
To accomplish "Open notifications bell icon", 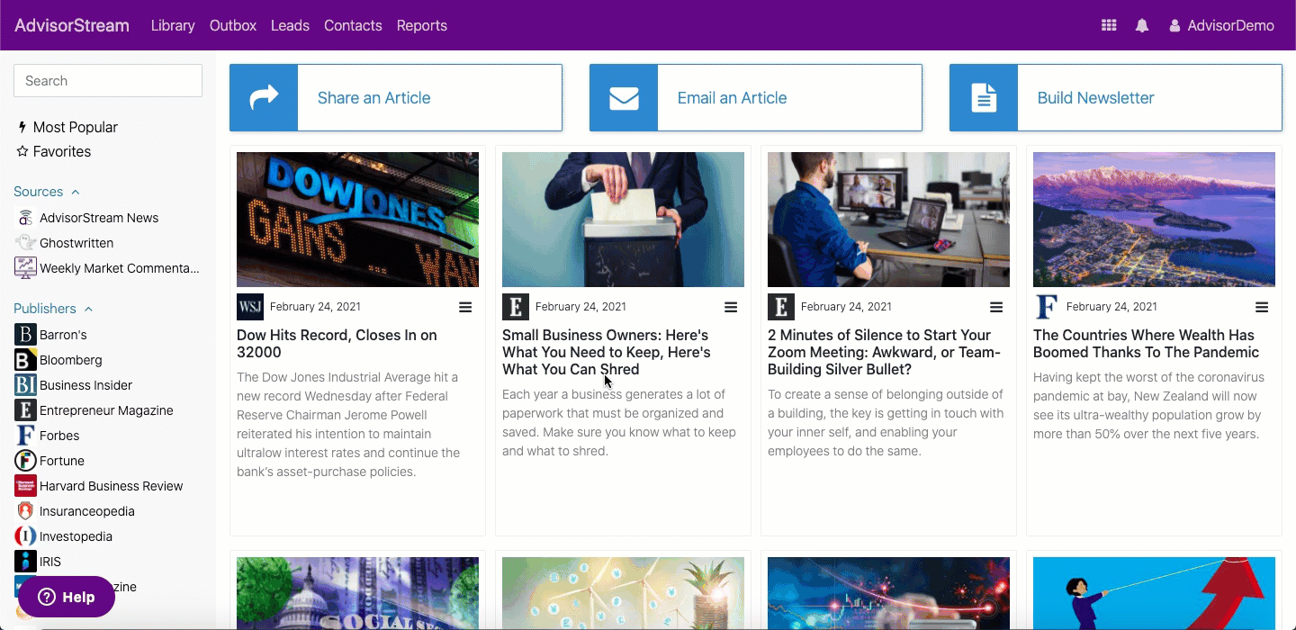I will coord(1142,25).
